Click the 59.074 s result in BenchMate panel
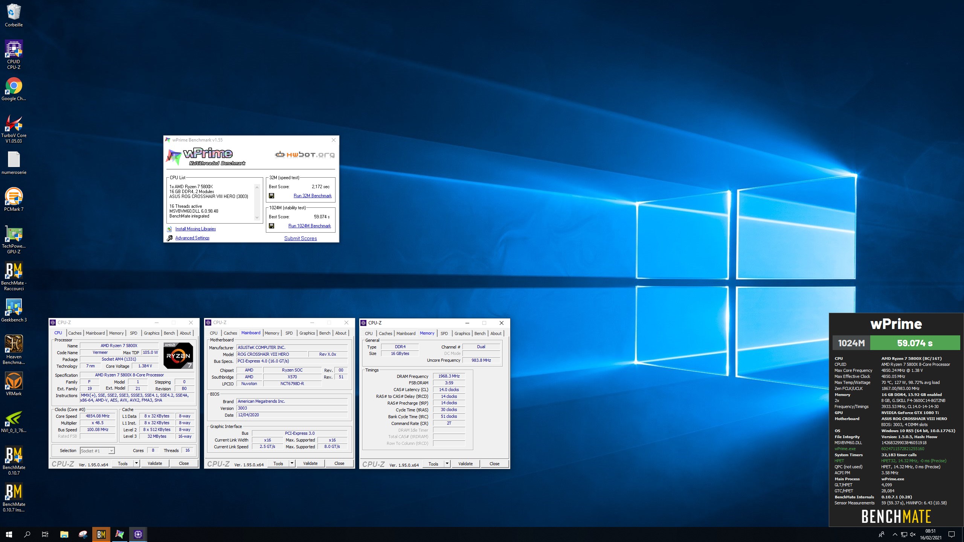Screen dimensions: 964x542 click(915, 343)
